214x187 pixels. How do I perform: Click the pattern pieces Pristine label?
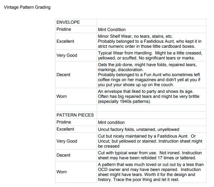click(x=64, y=122)
